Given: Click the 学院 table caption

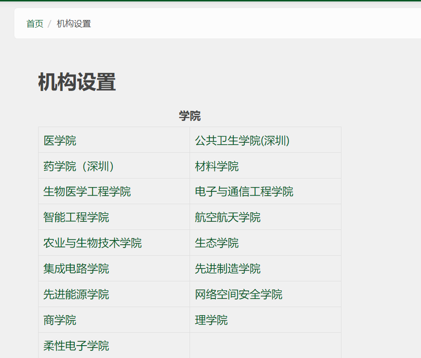Looking at the screenshot, I should coord(190,116).
